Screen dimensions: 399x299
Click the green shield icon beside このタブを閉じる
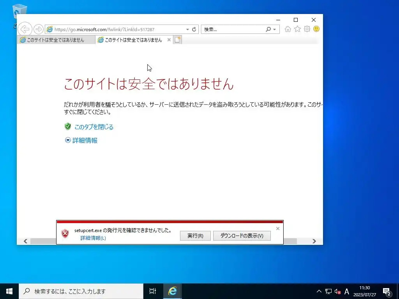pos(68,127)
